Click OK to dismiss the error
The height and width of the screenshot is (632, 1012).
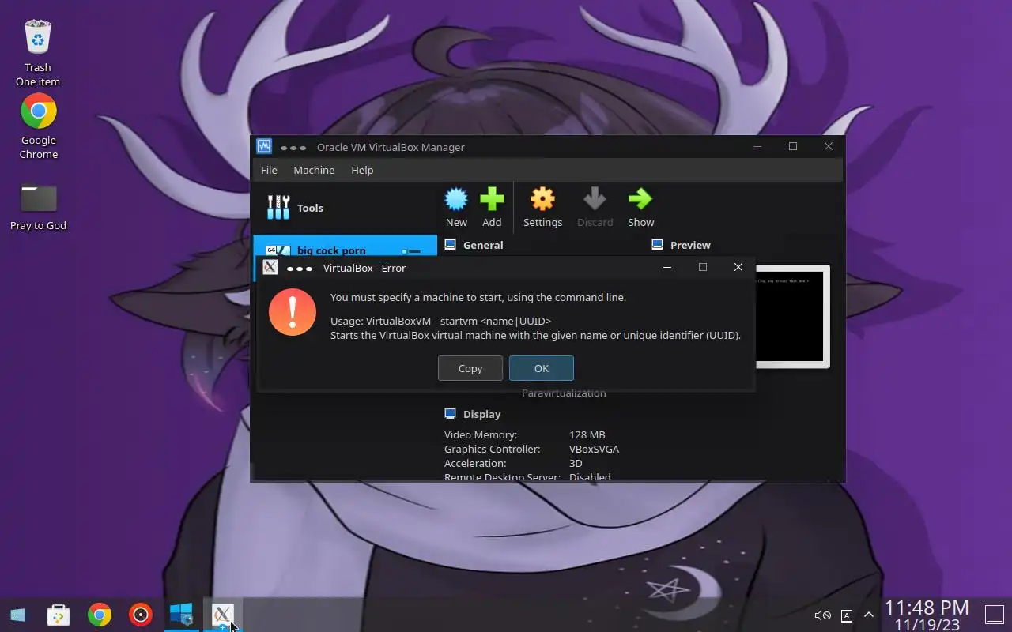click(542, 368)
